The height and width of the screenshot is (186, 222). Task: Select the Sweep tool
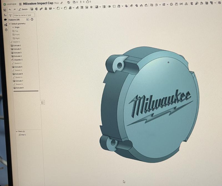(41, 9)
